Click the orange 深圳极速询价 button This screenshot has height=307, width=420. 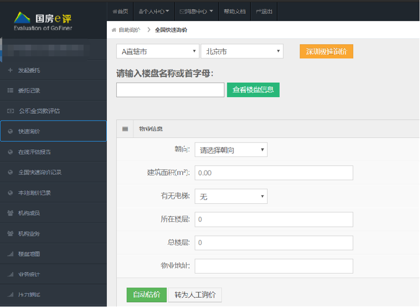(326, 51)
